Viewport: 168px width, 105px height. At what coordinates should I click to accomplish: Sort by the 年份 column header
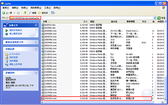click(x=146, y=22)
